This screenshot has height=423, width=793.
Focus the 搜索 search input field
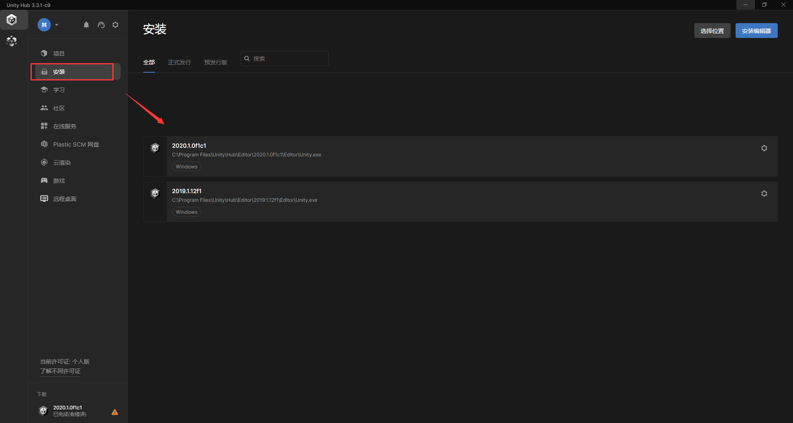(x=289, y=59)
